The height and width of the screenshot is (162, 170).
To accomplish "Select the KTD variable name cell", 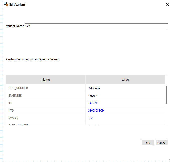I will (x=46, y=111).
